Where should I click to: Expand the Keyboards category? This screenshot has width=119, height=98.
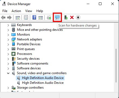tap(8, 25)
